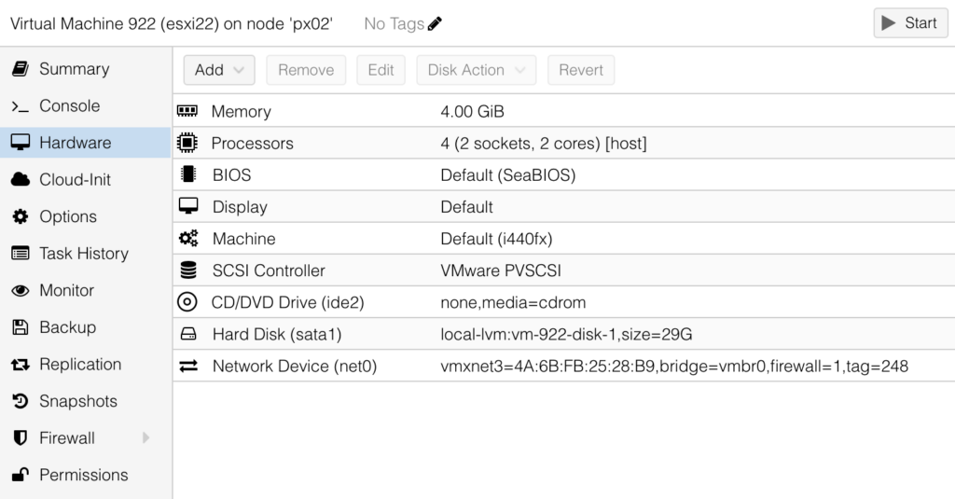Click the Machine gears icon
The height and width of the screenshot is (499, 955).
pyautogui.click(x=188, y=239)
